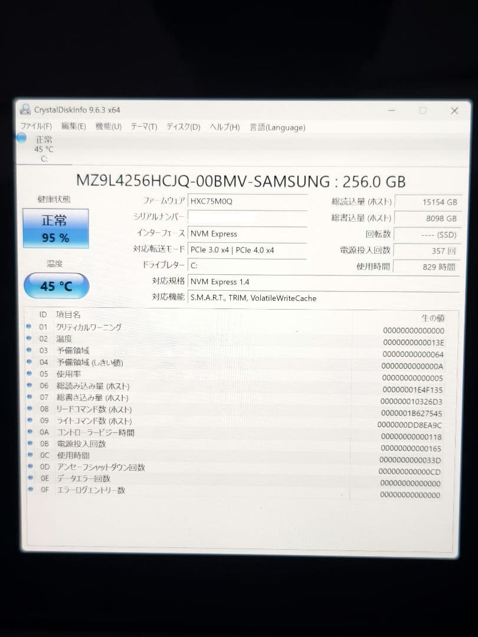Click the 正常 95% health status badge
478x637 pixels.
(x=55, y=228)
